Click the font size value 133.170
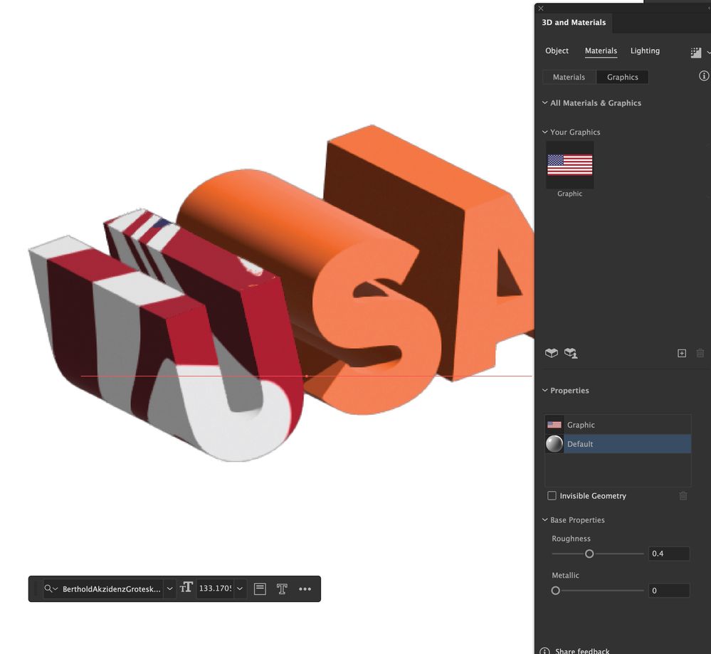The width and height of the screenshot is (711, 654). [216, 589]
